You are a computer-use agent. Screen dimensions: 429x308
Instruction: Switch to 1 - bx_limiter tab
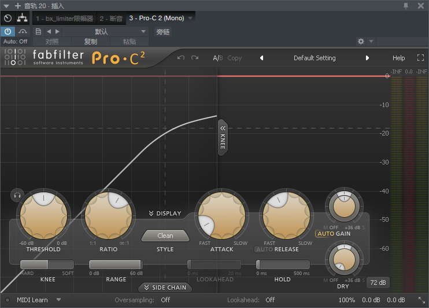click(x=65, y=19)
